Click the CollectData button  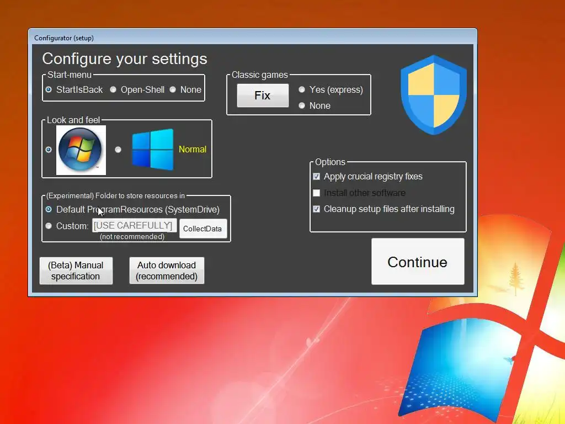pos(203,229)
